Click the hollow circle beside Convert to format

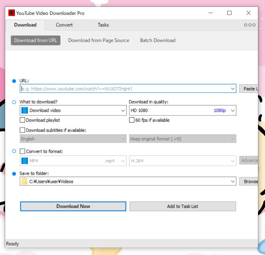(14, 151)
